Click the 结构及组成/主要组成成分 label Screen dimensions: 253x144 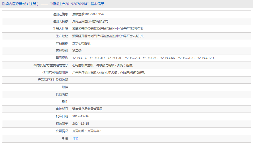51,65
